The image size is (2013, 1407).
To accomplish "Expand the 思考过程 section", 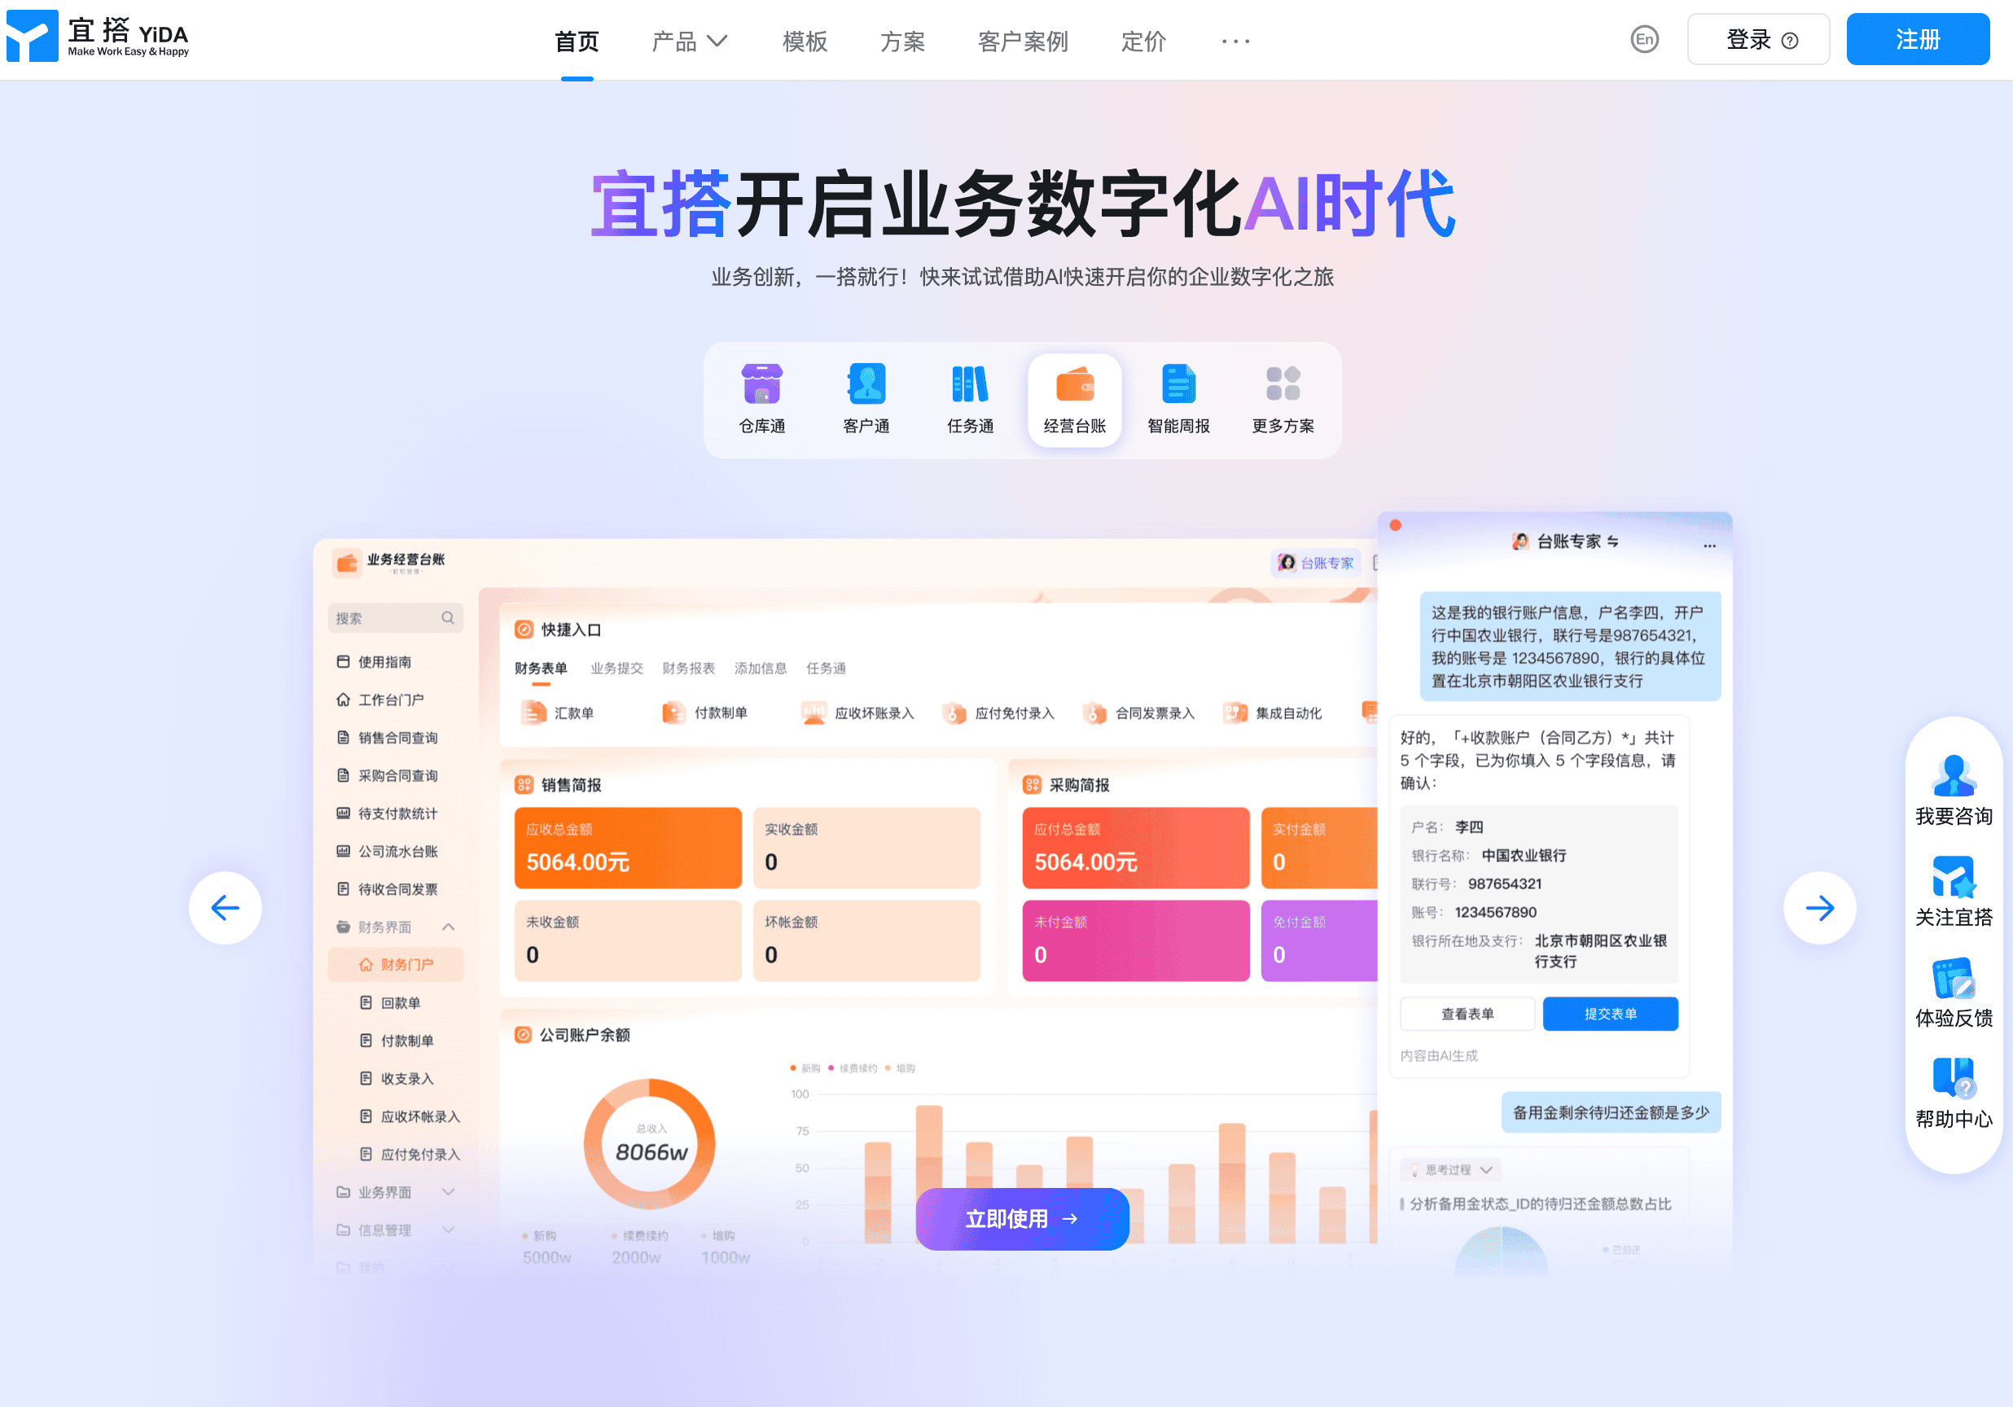I will point(1451,1169).
